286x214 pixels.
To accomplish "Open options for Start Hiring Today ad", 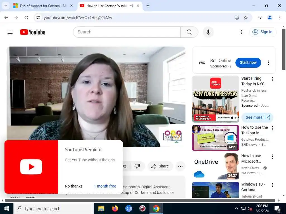I will pos(272,79).
